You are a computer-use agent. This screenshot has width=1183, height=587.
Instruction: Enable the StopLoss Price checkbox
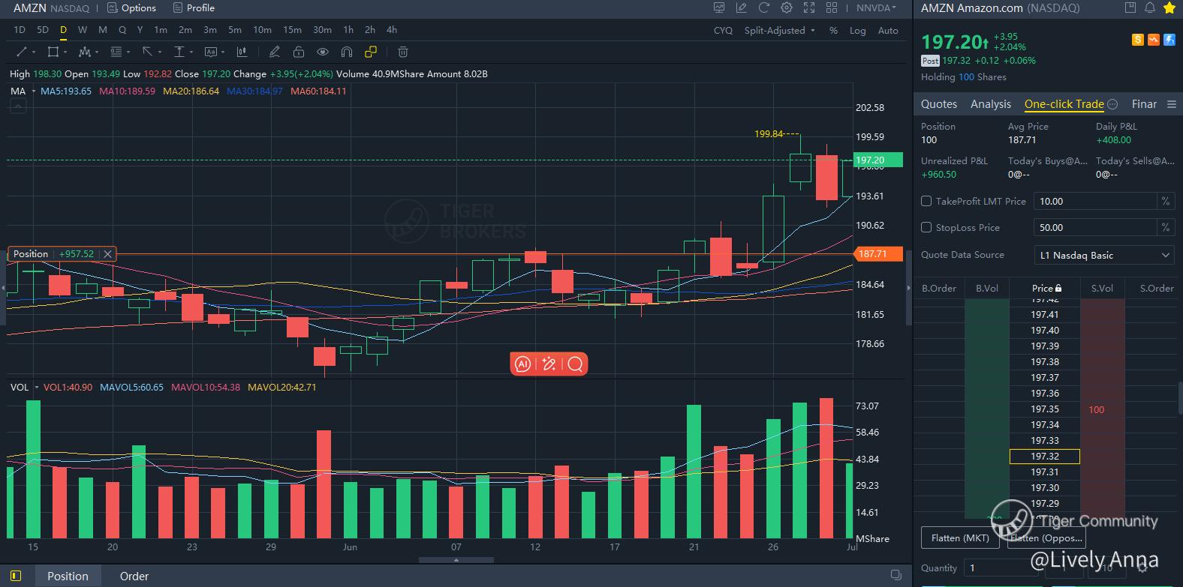[926, 227]
